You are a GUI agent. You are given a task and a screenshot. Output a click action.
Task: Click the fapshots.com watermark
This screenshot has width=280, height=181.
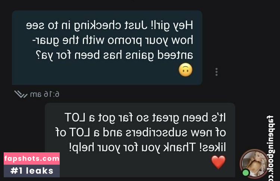(x=32, y=158)
